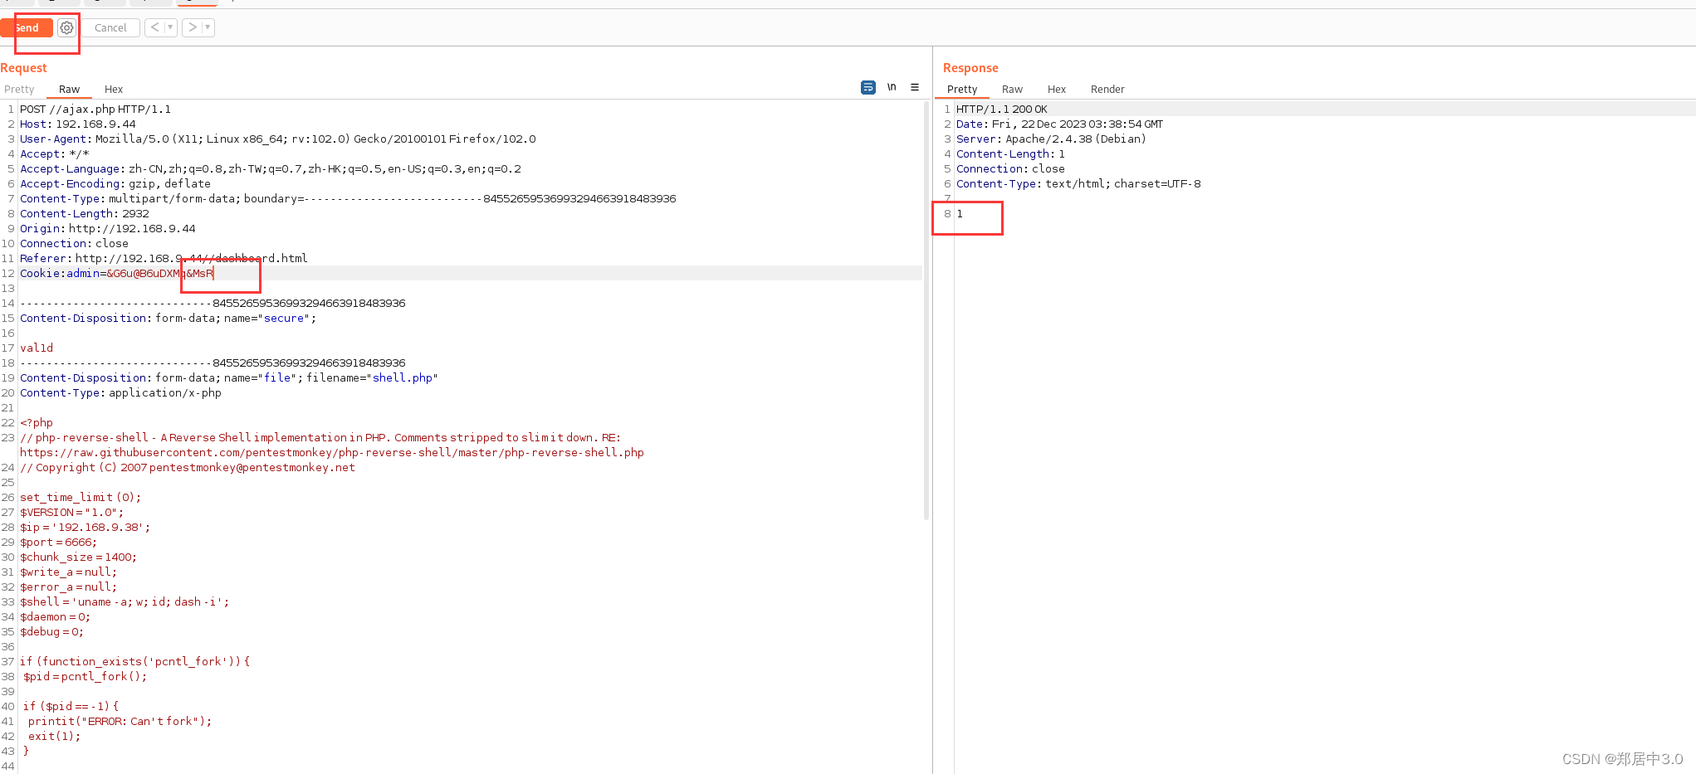1696x774 pixels.
Task: Click the Referer header line
Action: [164, 258]
